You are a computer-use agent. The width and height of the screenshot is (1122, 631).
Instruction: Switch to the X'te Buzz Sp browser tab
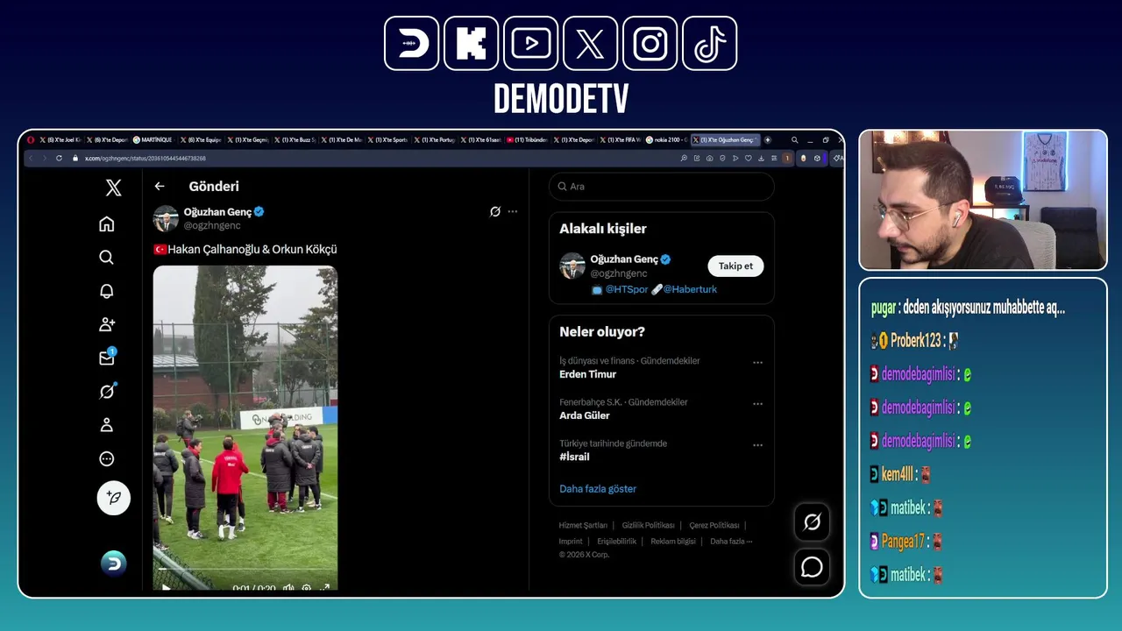coord(295,140)
